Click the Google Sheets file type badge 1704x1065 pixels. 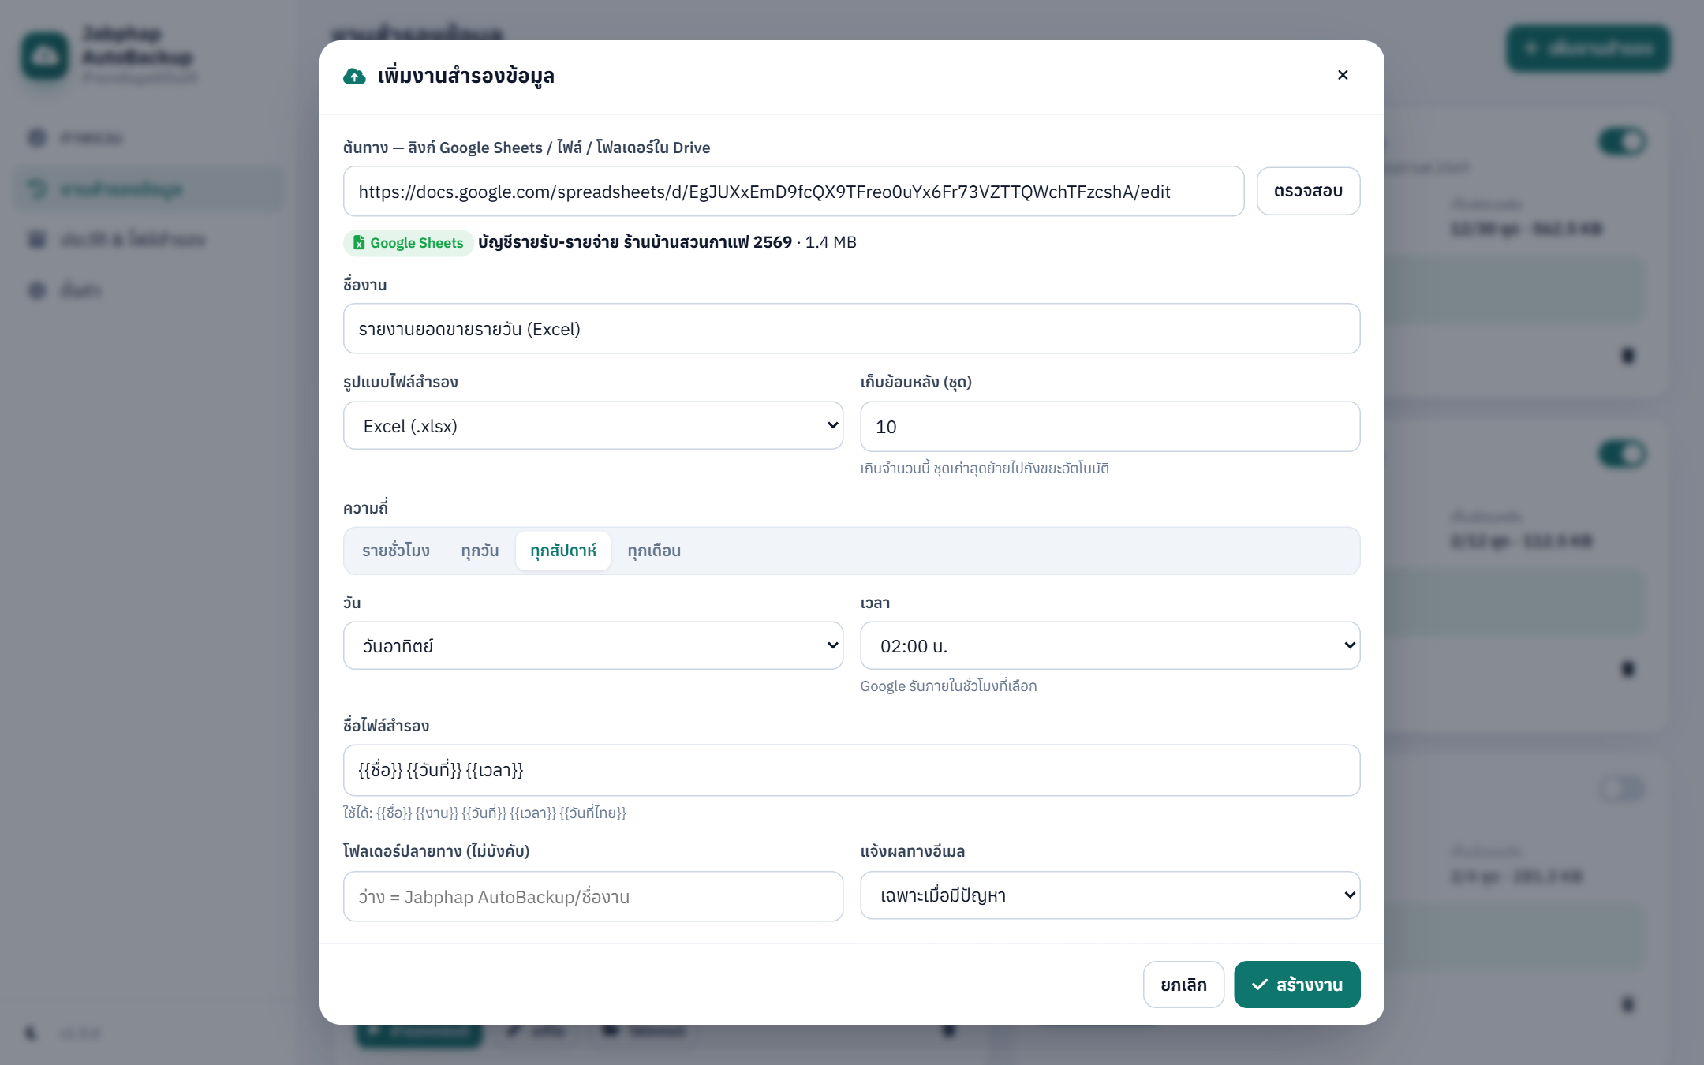tap(408, 243)
